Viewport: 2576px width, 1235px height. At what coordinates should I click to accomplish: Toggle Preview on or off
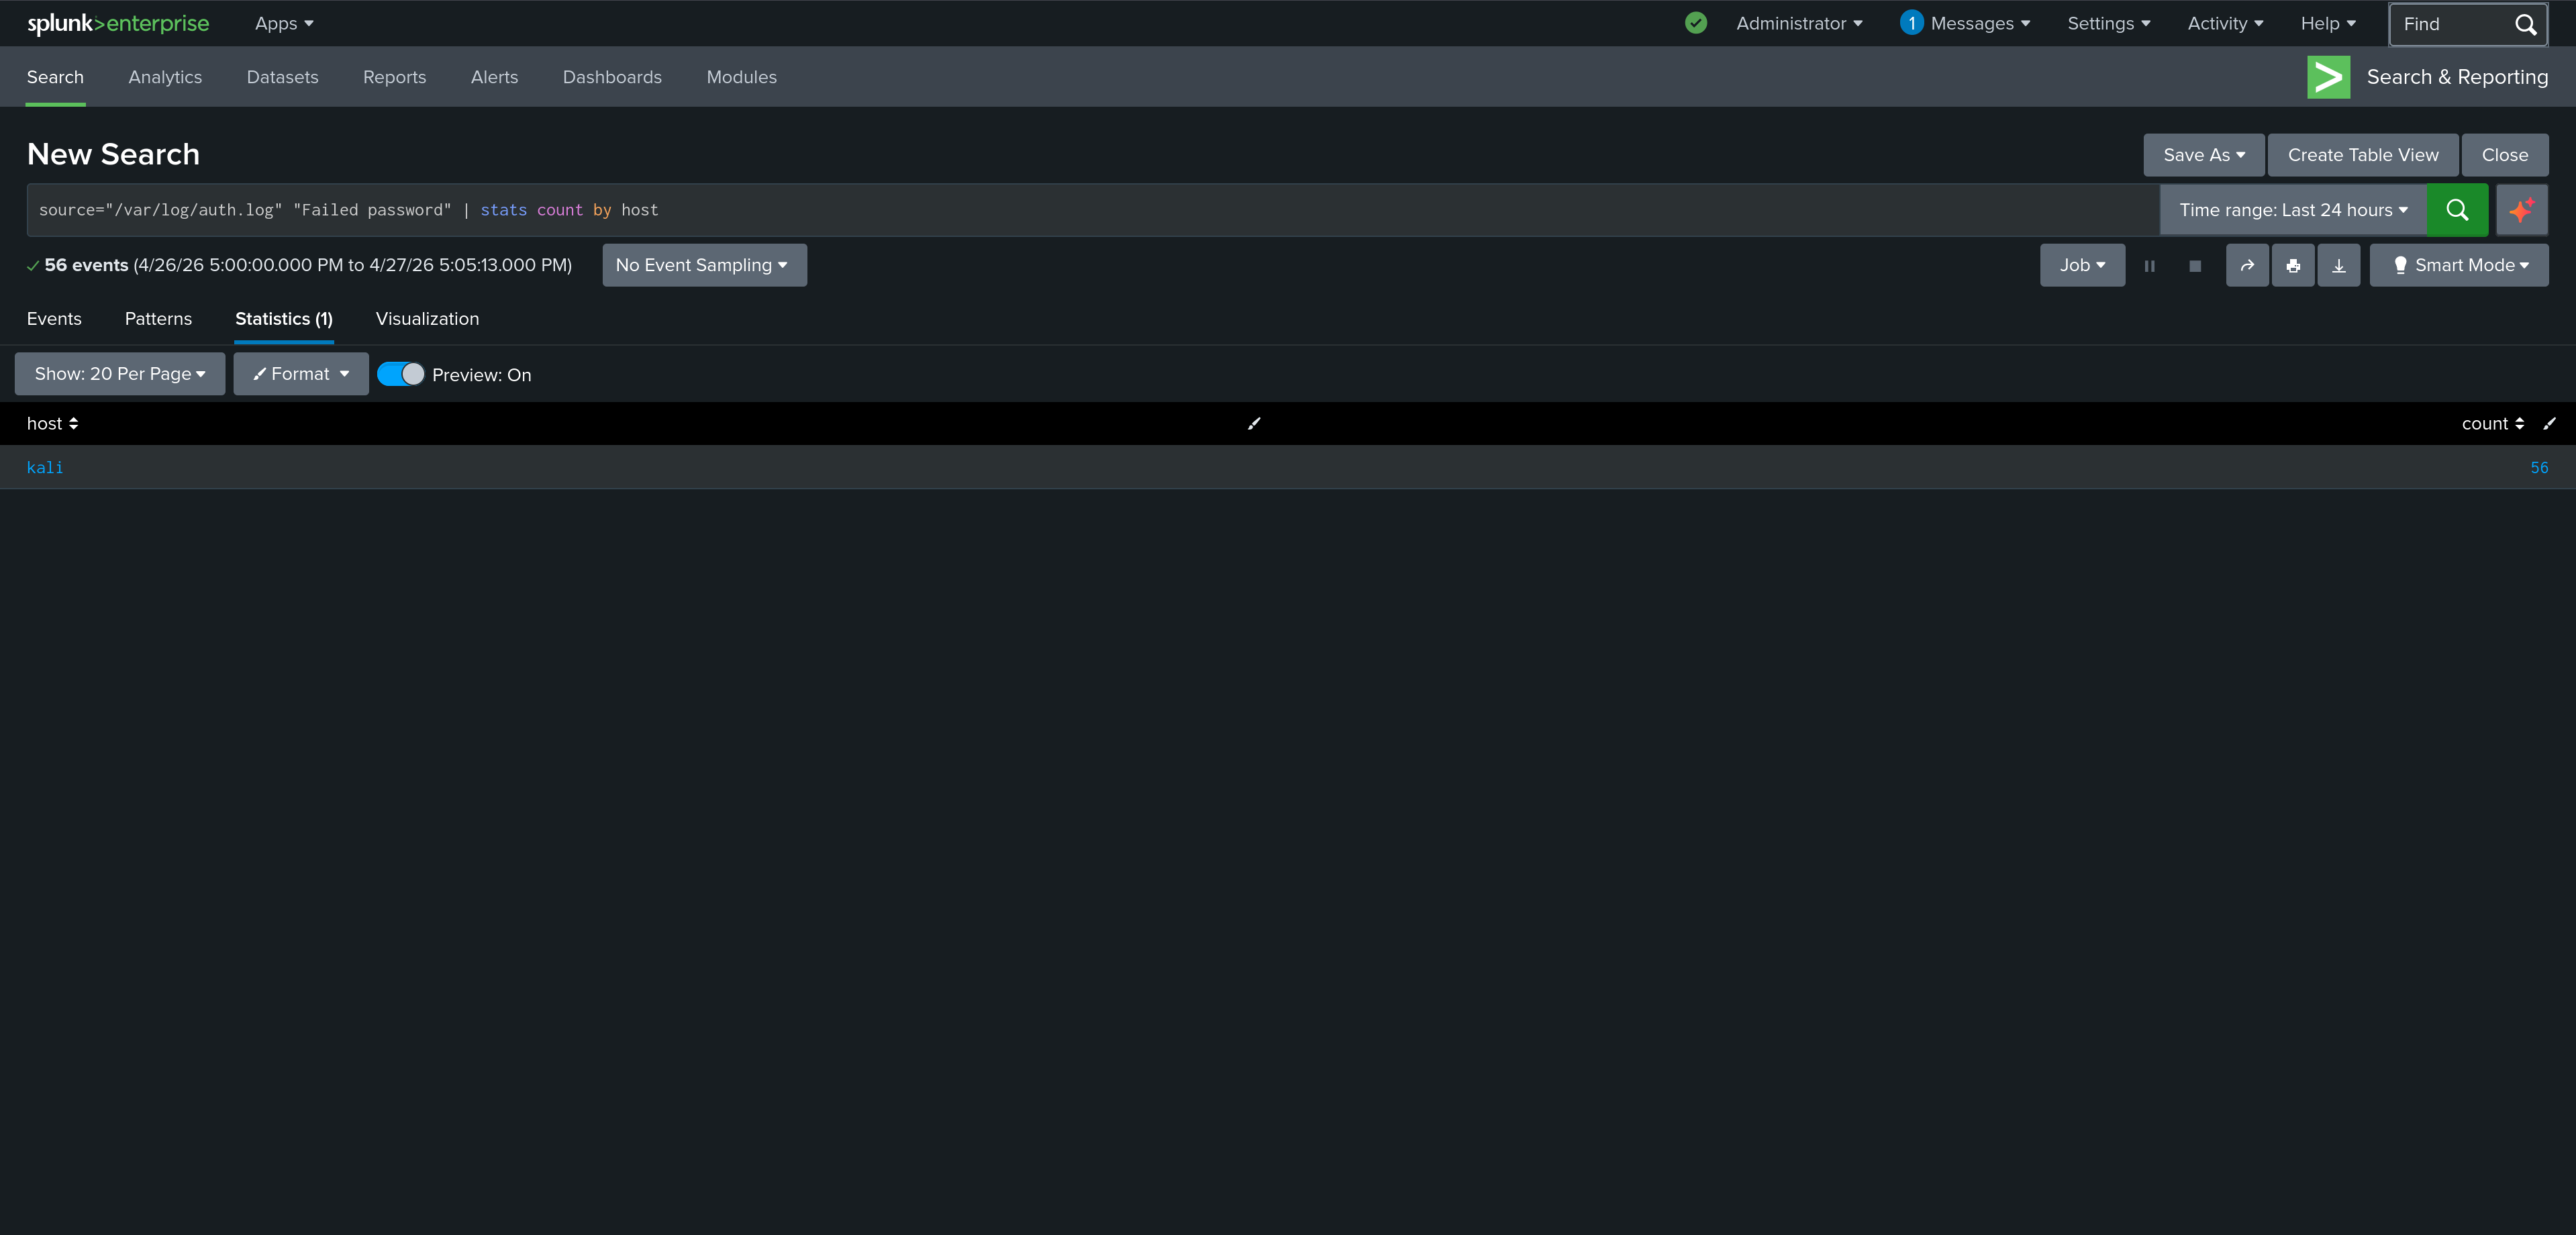(401, 373)
